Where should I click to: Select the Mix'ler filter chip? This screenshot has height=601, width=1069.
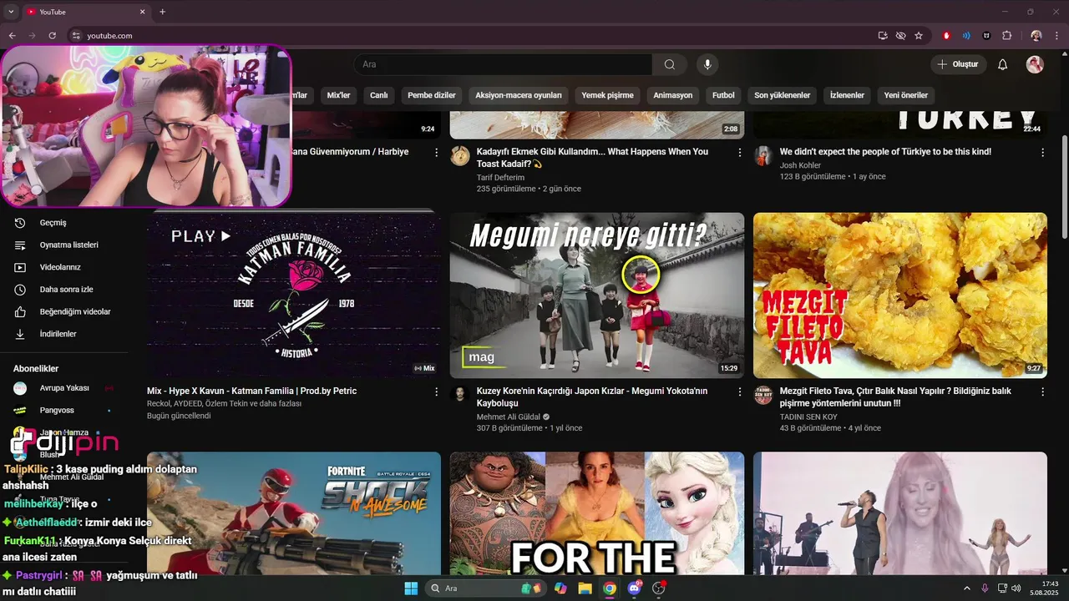(x=338, y=95)
